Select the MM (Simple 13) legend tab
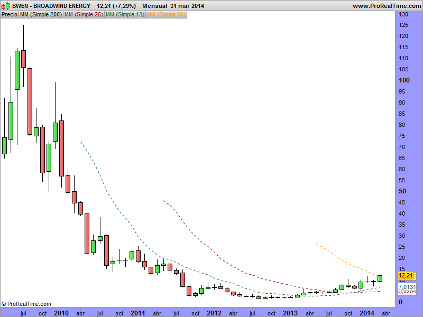The width and height of the screenshot is (423, 317). [x=125, y=15]
